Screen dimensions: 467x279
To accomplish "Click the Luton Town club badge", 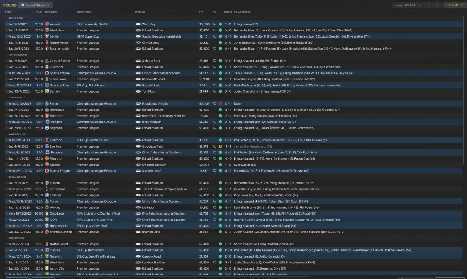I will pos(47,79).
